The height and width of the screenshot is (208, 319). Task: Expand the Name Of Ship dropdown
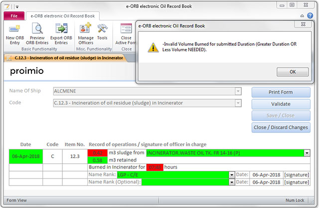(238, 91)
